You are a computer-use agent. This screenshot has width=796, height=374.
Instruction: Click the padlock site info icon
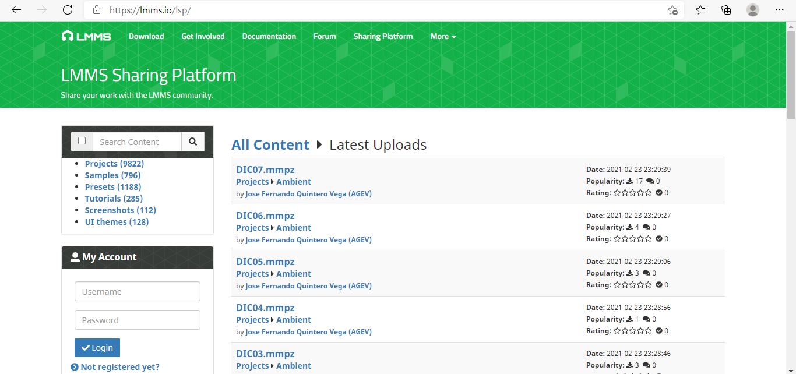97,10
